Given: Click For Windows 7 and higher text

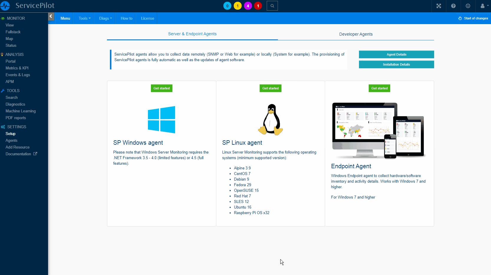Looking at the screenshot, I should coord(353,197).
